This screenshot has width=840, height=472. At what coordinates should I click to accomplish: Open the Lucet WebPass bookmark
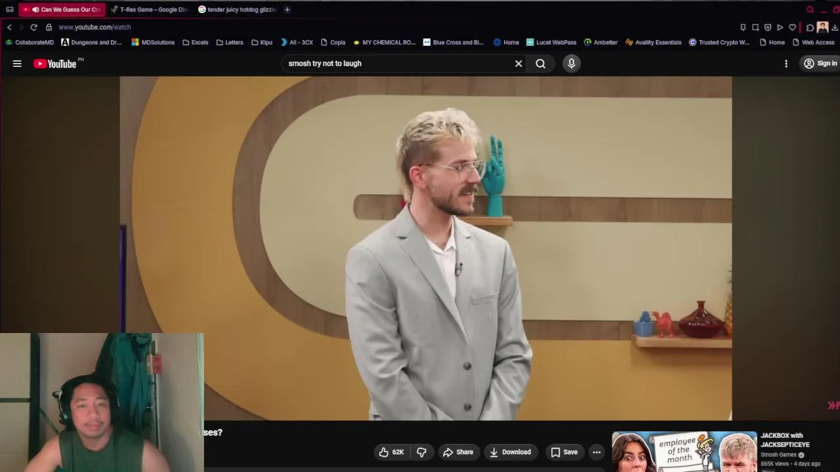(x=551, y=42)
